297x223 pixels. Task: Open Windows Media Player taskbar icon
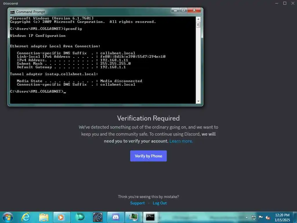click(x=62, y=217)
